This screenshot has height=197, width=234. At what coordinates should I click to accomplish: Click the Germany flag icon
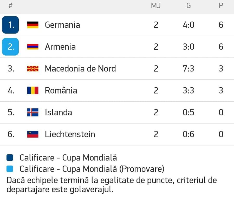coord(33,25)
